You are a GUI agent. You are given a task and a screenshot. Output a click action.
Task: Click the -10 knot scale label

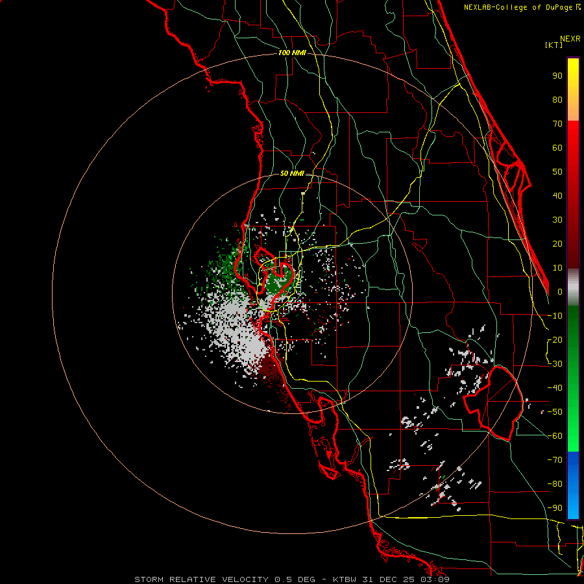tap(555, 316)
